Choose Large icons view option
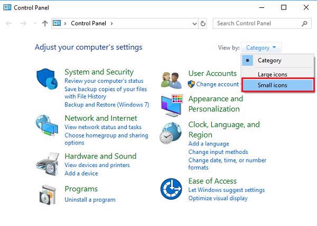 point(272,74)
